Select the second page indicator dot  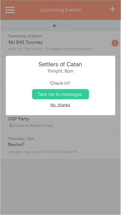[59, 26]
